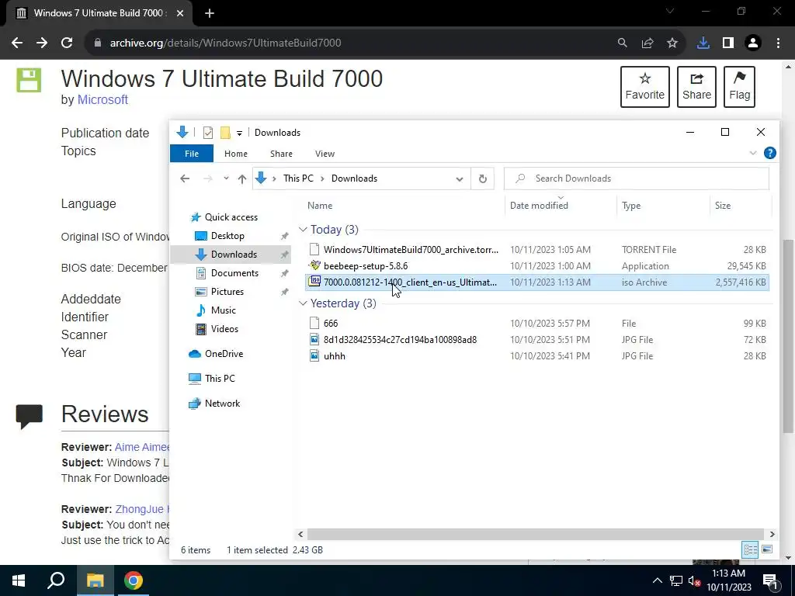
Task: Navigate back in File Explorer
Action: coord(185,178)
